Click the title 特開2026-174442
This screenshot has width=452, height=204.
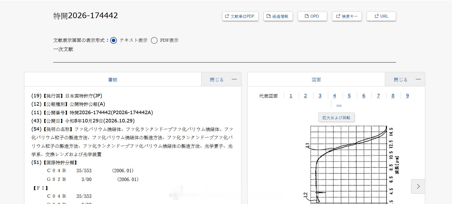click(x=86, y=16)
